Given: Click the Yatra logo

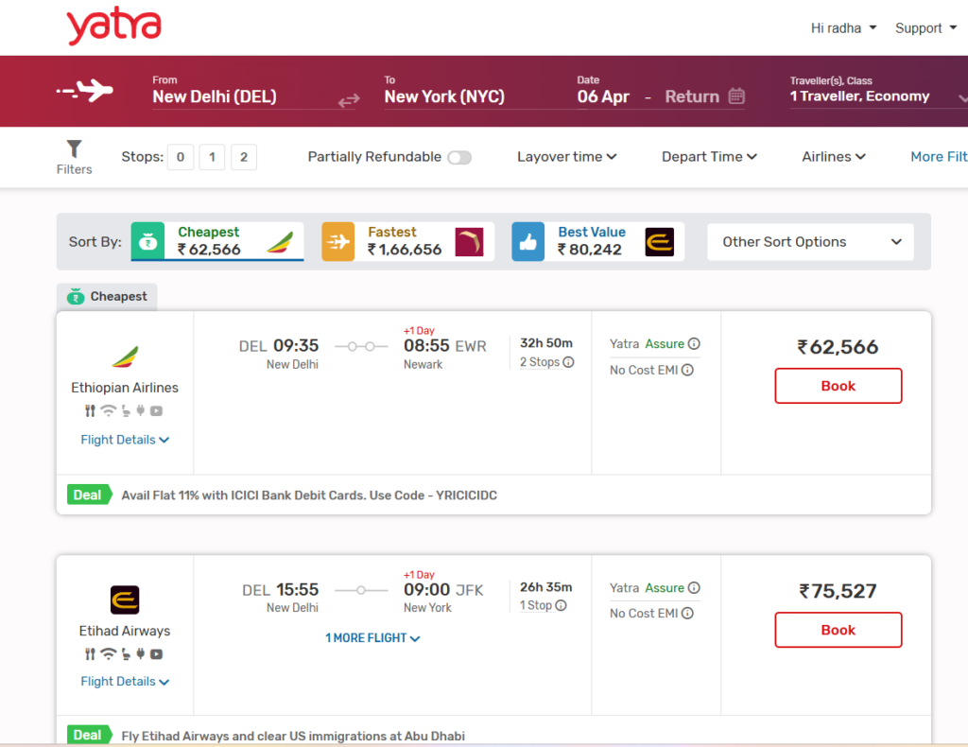Looking at the screenshot, I should pos(113,26).
